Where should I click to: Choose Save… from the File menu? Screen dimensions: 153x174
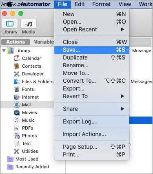tap(92, 50)
